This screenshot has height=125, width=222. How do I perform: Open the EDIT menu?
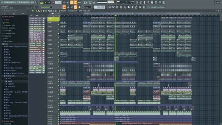tap(6, 2)
